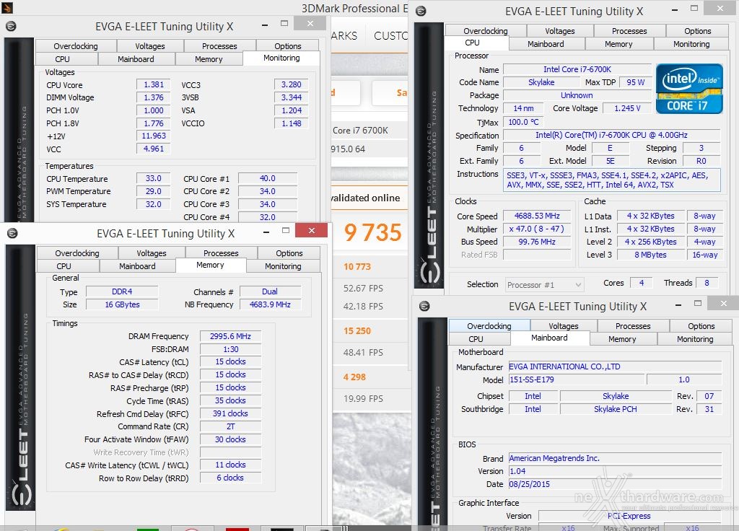
Task: Switch to CPU tab in the memory timings window
Action: tap(64, 266)
